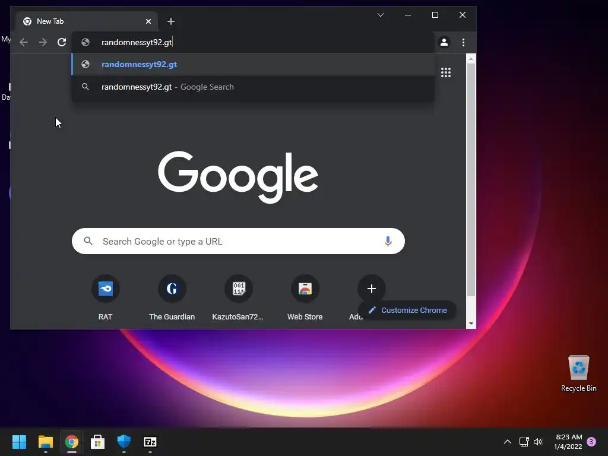Click the address bar text field
Image resolution: width=608 pixels, height=456 pixels.
pyautogui.click(x=253, y=42)
